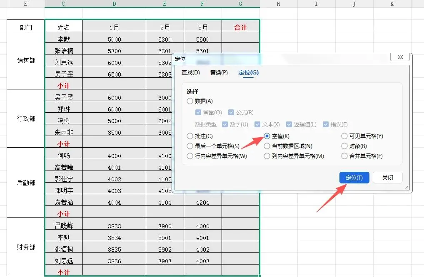Select the 空值(K) radio option
Image resolution: width=424 pixels, height=277 pixels.
[277, 136]
